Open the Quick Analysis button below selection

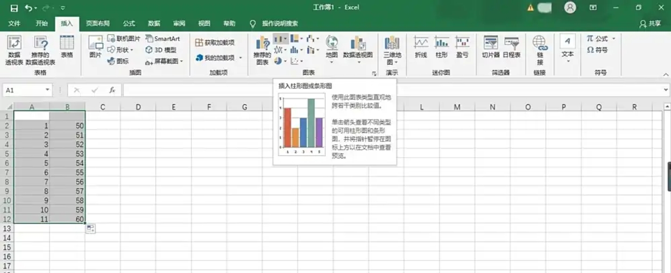pos(90,229)
